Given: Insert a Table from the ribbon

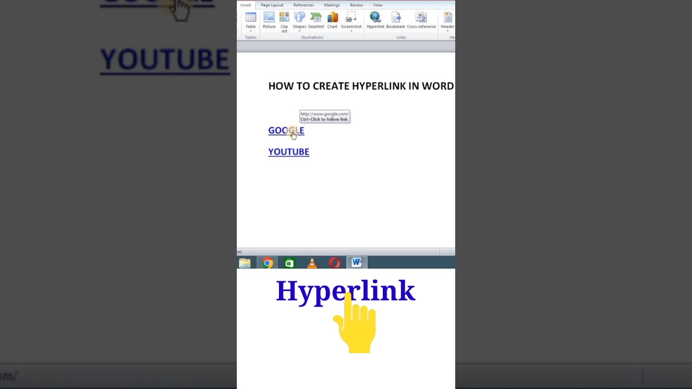Looking at the screenshot, I should click(x=250, y=21).
